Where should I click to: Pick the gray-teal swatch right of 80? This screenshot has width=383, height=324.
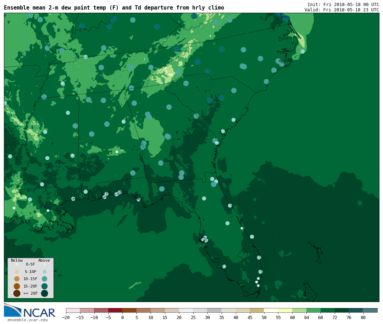coord(371,310)
